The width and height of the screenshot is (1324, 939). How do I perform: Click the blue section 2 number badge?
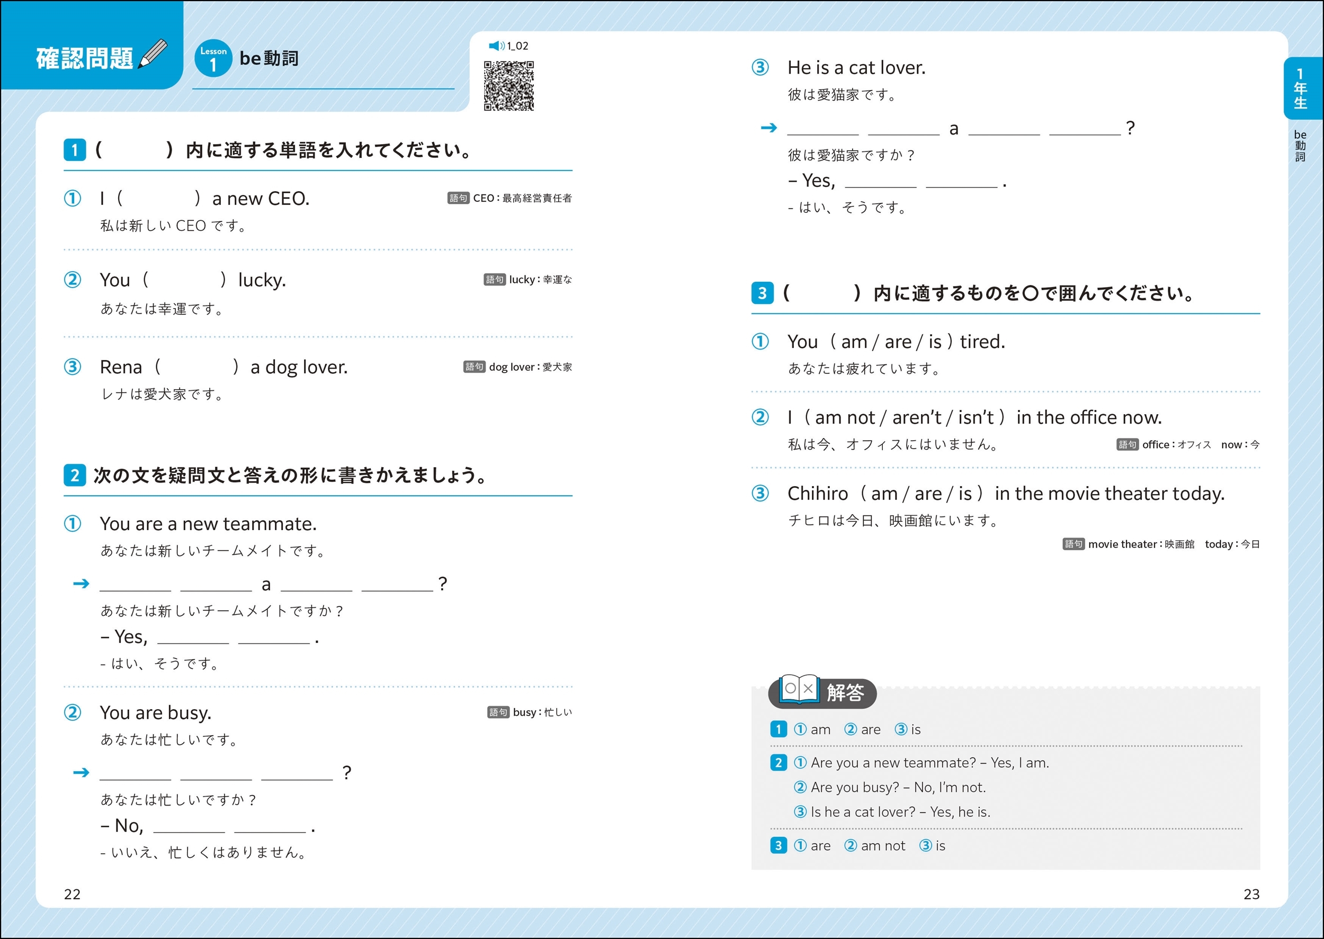[x=75, y=475]
